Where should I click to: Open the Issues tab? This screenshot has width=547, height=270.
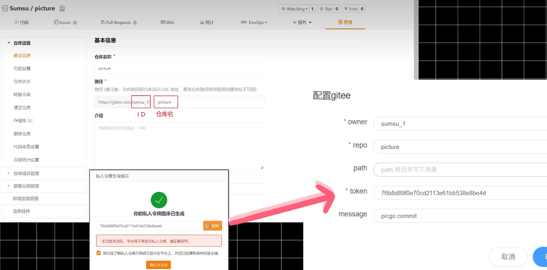pos(65,22)
